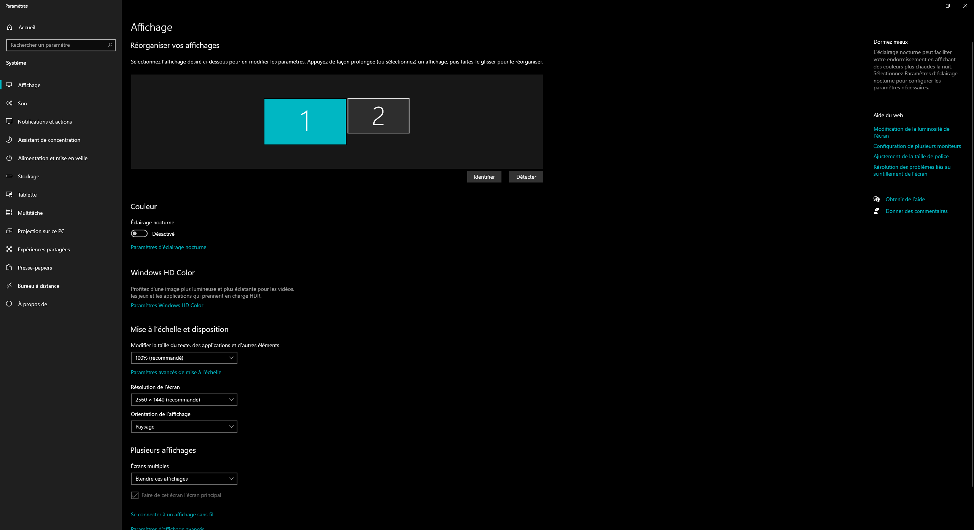Open Paramètres Windows HD Color link
Screen dimensions: 974x530
pos(167,305)
